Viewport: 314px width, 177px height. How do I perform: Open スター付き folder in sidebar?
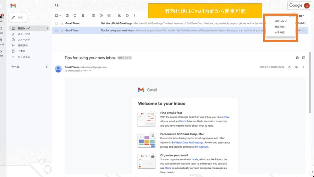coord(24,34)
